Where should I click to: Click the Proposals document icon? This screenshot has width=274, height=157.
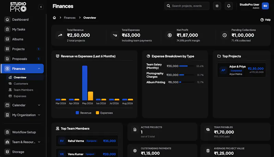[x=7, y=59]
